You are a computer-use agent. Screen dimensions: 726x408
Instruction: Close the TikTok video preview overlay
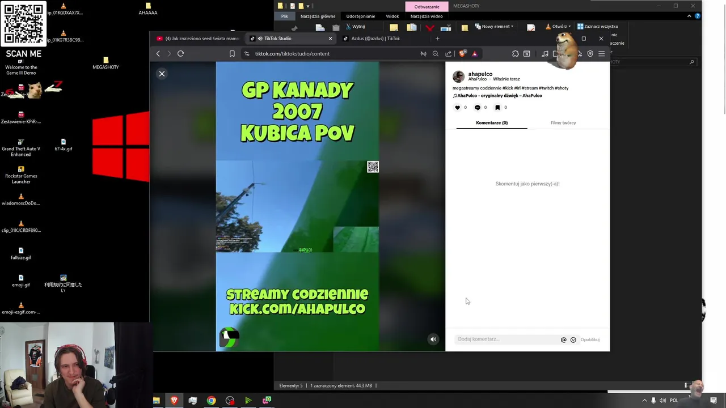162,74
